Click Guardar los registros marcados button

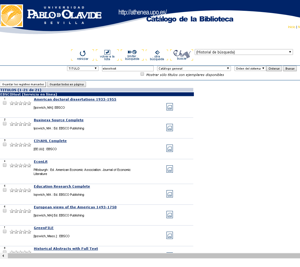pos(23,84)
